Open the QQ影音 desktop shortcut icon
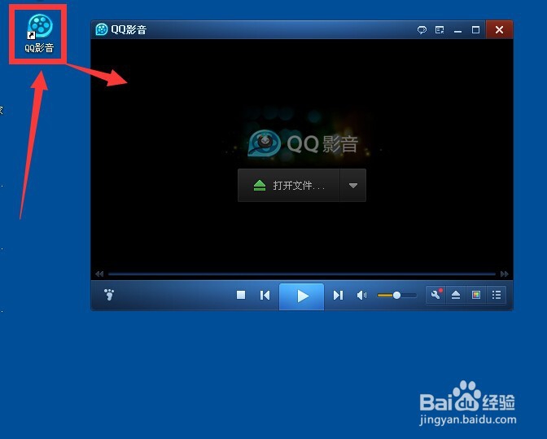547x439 pixels. click(x=39, y=33)
